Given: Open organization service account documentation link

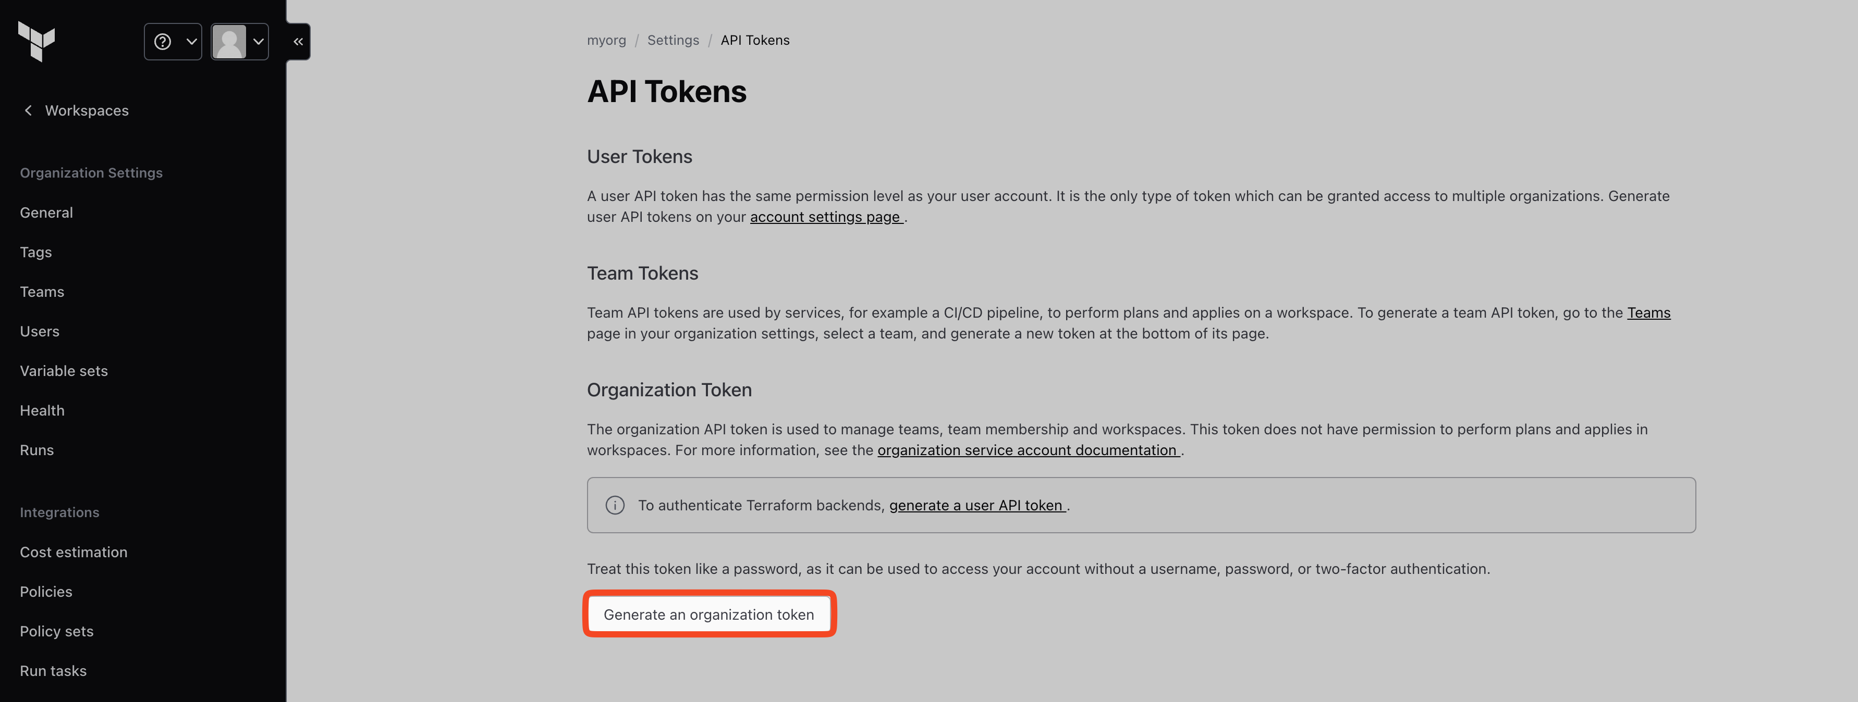Looking at the screenshot, I should point(1027,450).
